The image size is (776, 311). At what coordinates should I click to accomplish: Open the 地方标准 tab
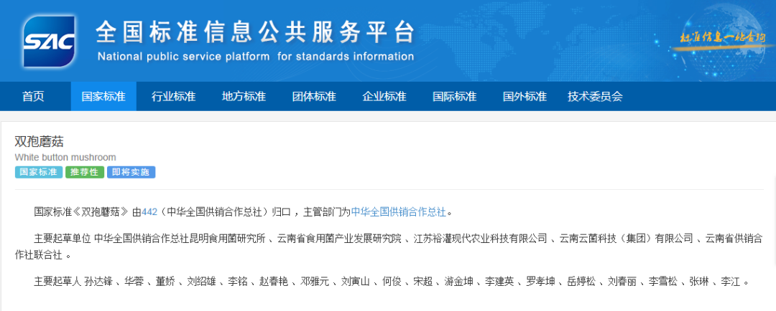pyautogui.click(x=244, y=96)
